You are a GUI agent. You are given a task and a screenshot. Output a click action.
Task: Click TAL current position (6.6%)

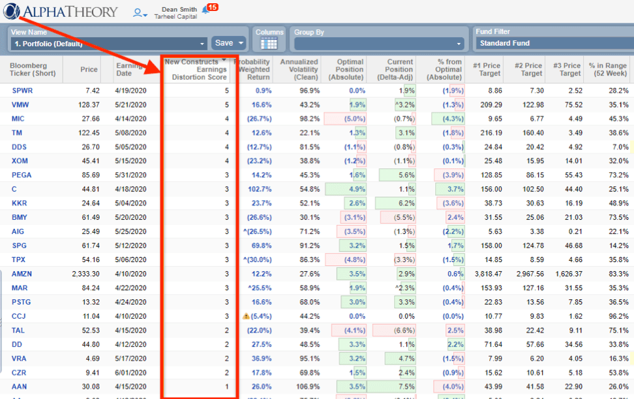(x=404, y=331)
